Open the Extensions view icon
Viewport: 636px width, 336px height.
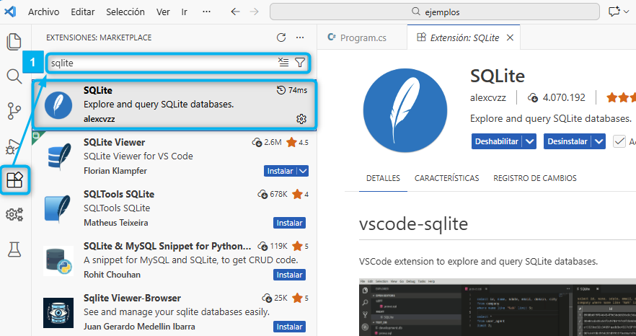click(14, 180)
